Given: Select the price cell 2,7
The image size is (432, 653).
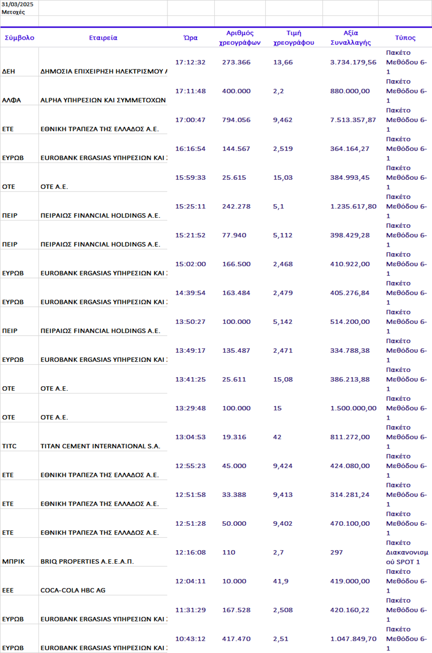Looking at the screenshot, I should coord(278,552).
